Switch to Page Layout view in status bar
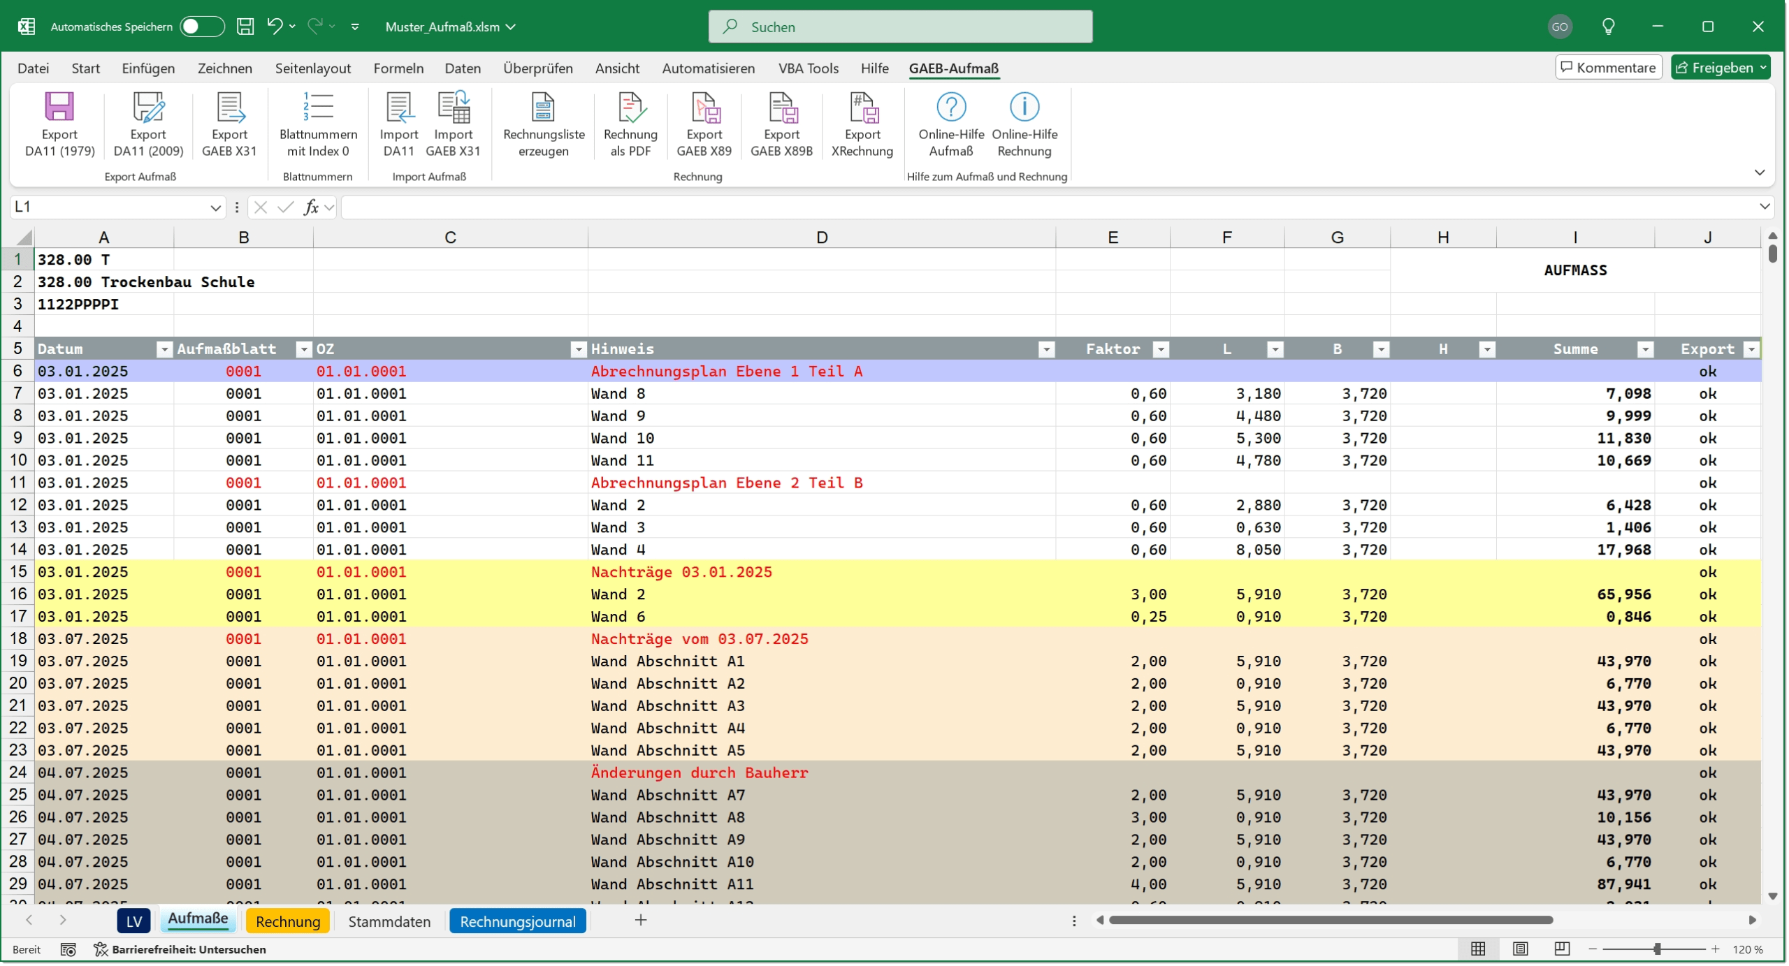Viewport: 1789px width, 966px height. click(1520, 949)
